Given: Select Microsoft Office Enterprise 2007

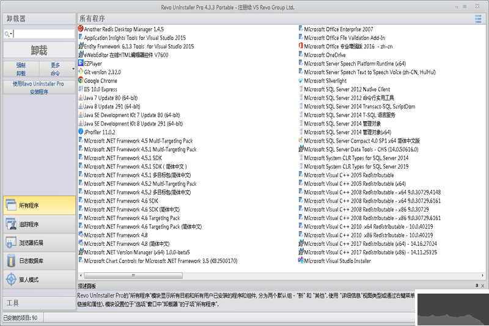Looking at the screenshot, I should point(336,29).
